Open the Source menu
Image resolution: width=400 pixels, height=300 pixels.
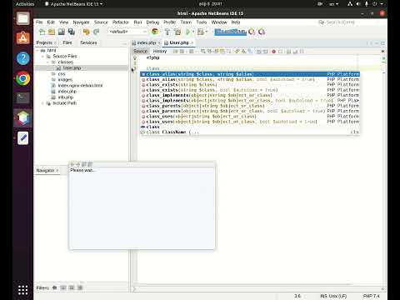101,22
